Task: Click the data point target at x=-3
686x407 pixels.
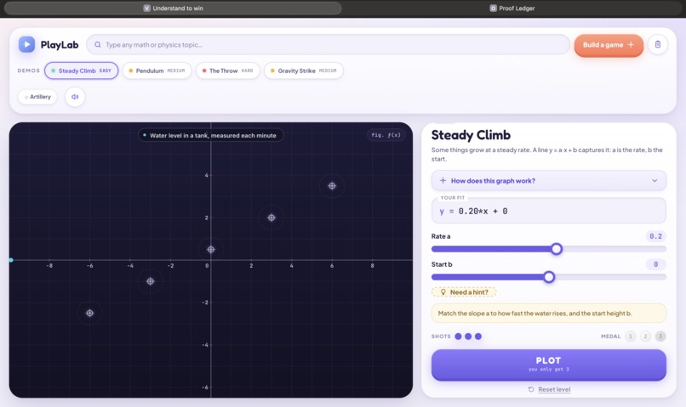Action: pyautogui.click(x=150, y=281)
